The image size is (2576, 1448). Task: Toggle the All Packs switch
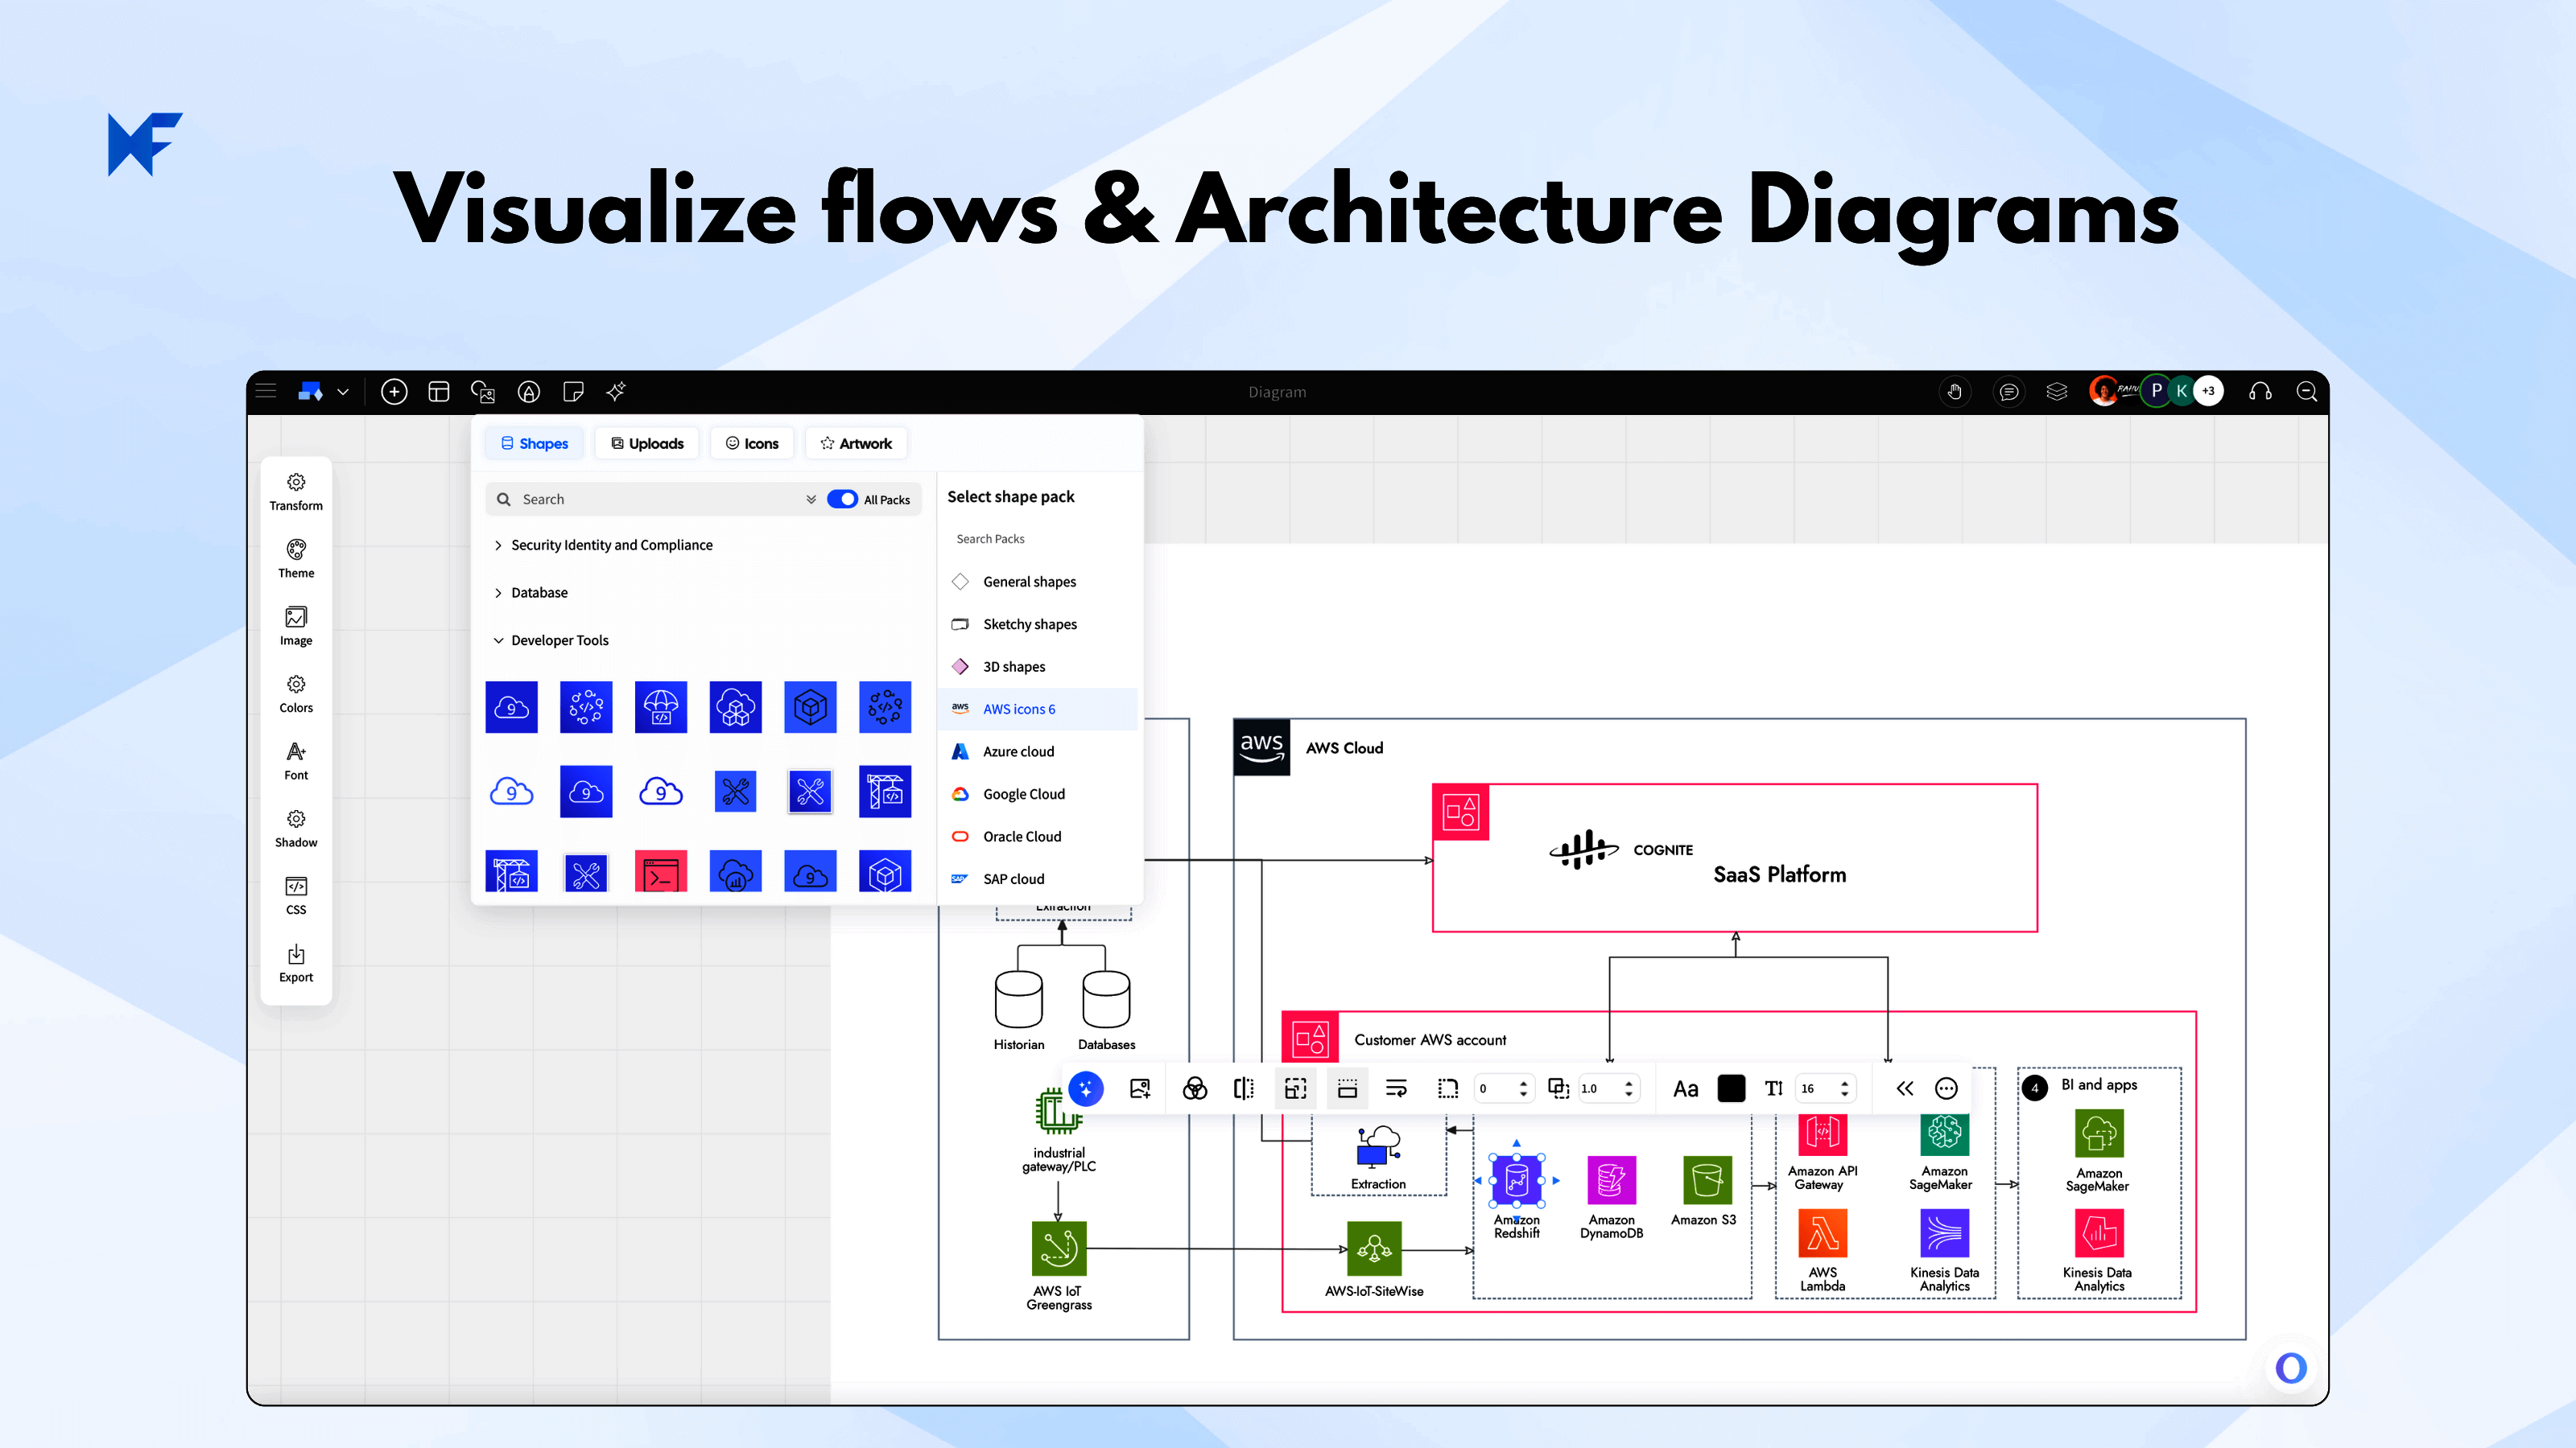(842, 499)
